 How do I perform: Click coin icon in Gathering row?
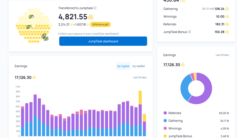[x=227, y=9]
